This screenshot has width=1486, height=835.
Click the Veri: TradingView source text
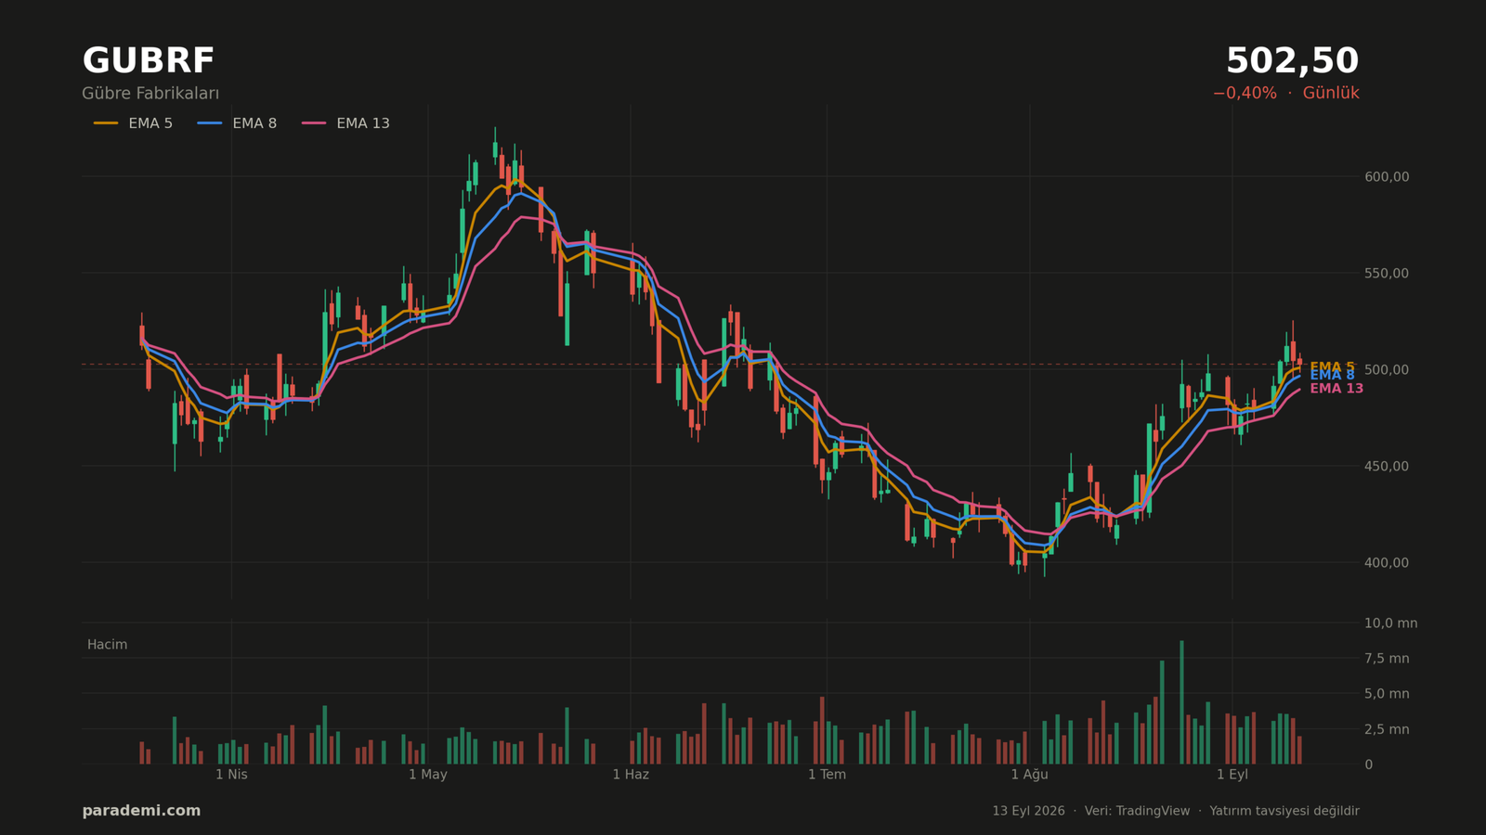[1137, 811]
